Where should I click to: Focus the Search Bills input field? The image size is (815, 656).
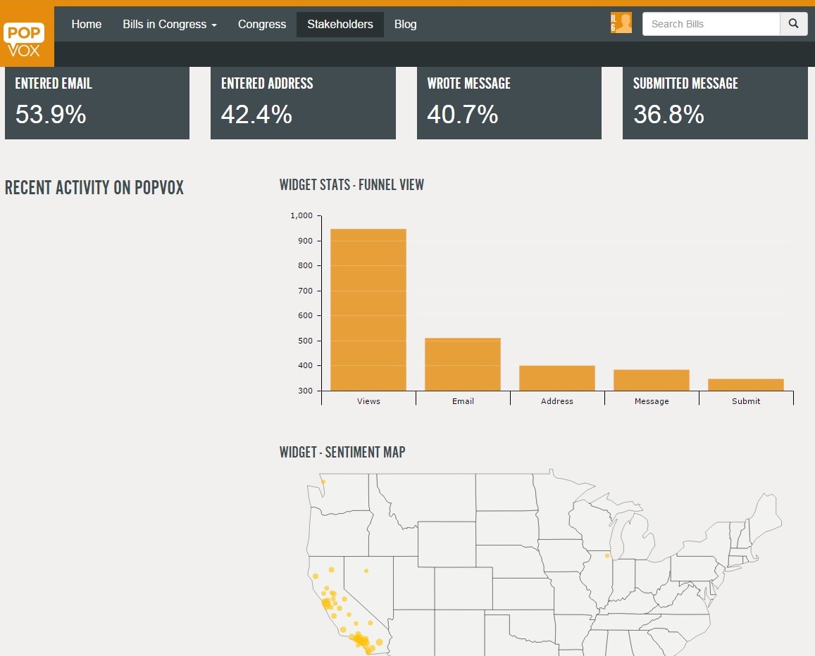click(711, 24)
